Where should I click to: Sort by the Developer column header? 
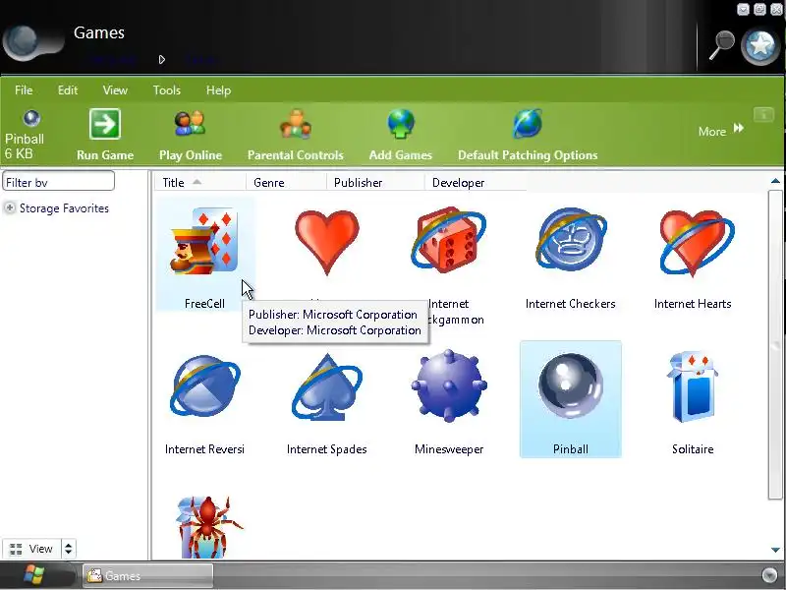[x=476, y=183]
